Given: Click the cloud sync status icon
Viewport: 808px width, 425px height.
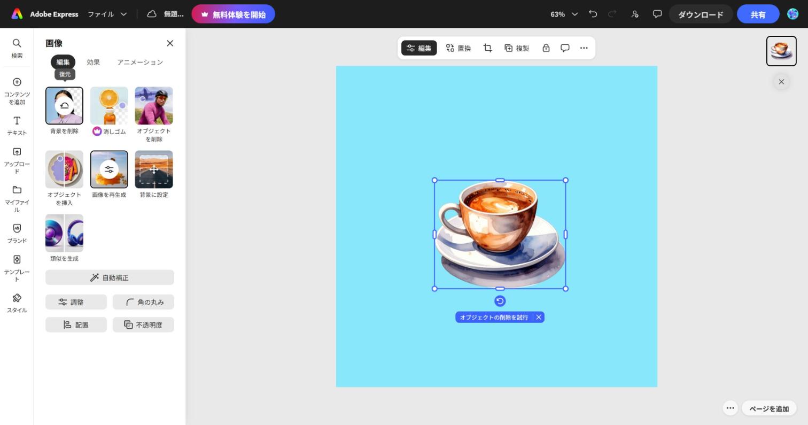Looking at the screenshot, I should [152, 14].
